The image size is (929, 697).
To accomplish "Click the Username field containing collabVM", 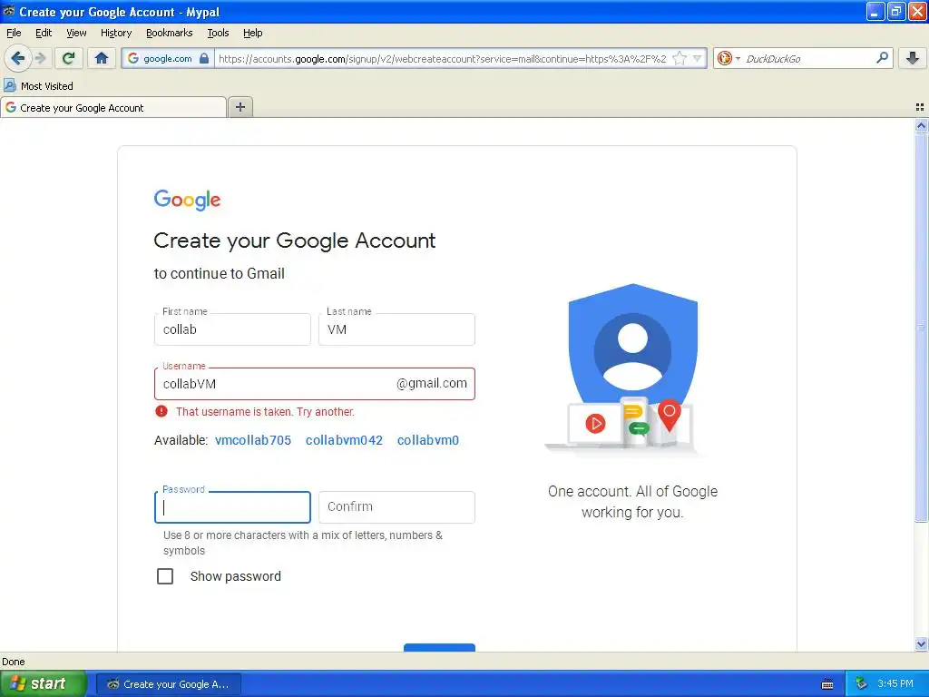I will tap(315, 384).
